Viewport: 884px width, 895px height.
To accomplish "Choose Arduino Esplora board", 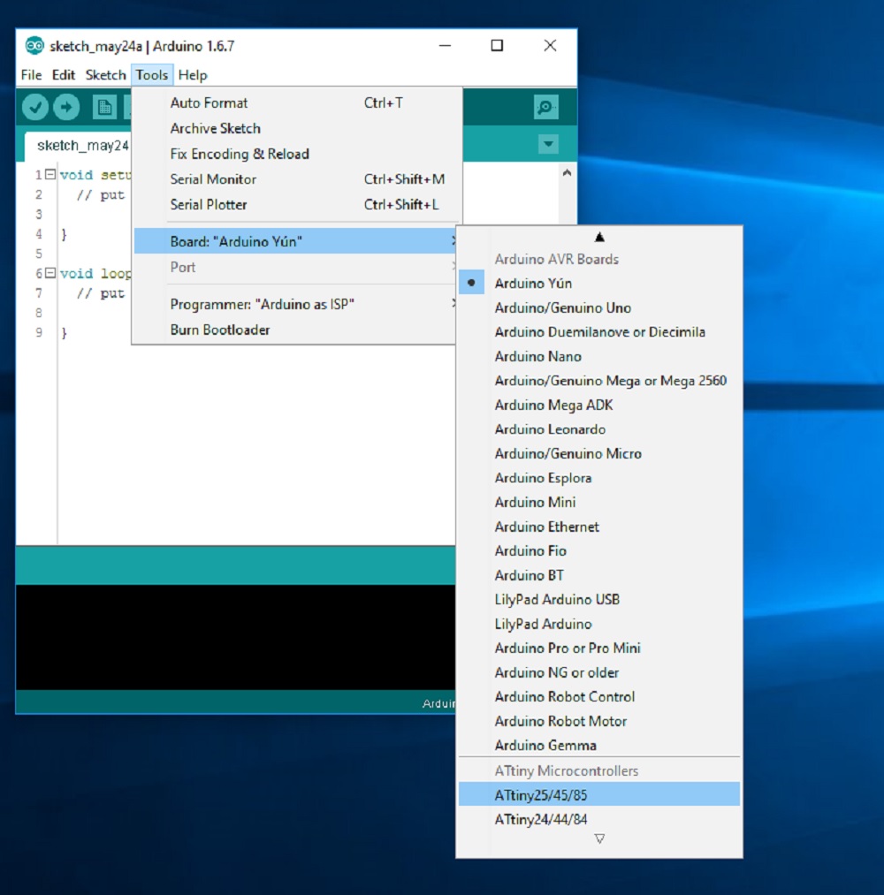I will (x=599, y=478).
